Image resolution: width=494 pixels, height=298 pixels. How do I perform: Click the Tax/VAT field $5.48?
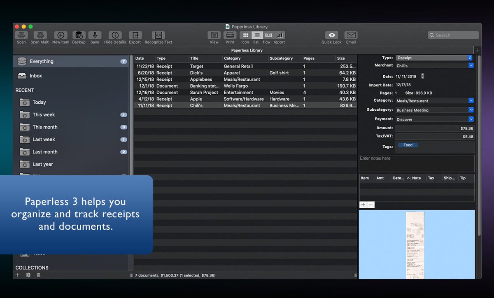coord(435,137)
